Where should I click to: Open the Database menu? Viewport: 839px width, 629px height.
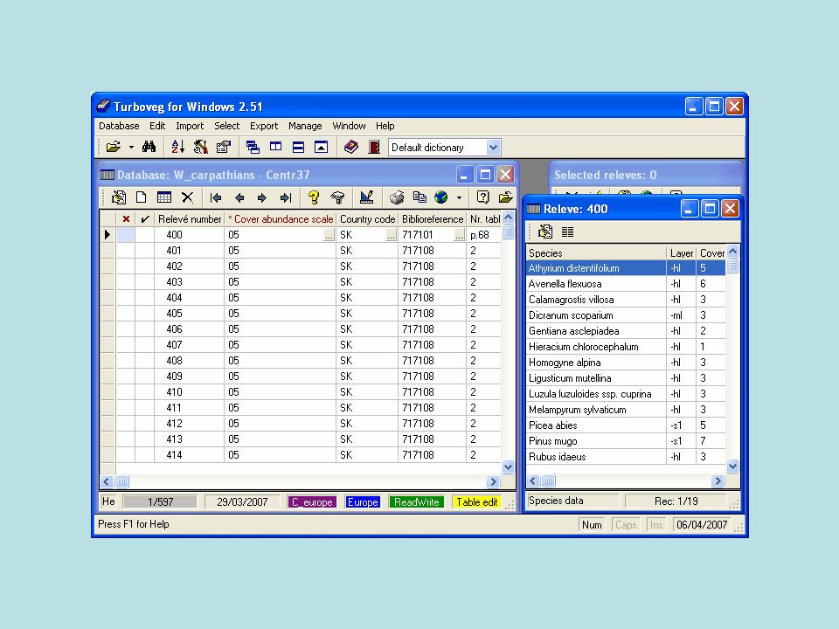pos(119,126)
